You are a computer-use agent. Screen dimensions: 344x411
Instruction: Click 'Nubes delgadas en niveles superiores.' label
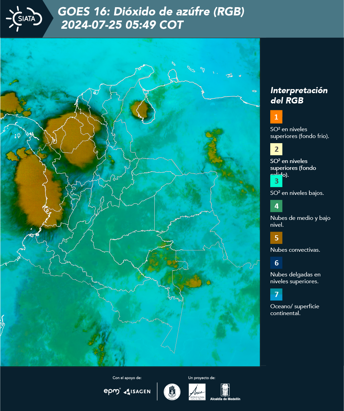tap(295, 278)
